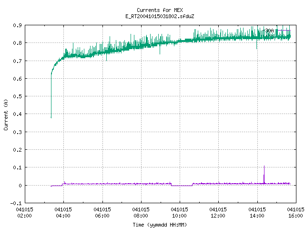
Task: Select the 0.3 y-axis tick label
Action: pyautogui.click(x=17, y=132)
